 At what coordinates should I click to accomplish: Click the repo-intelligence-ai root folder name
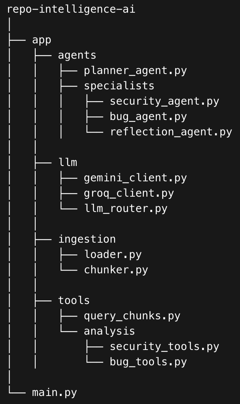tap(71, 9)
